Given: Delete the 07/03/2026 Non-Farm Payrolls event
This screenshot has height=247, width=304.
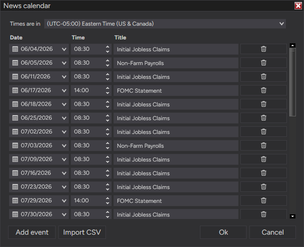Looking at the screenshot, I should [264, 145].
